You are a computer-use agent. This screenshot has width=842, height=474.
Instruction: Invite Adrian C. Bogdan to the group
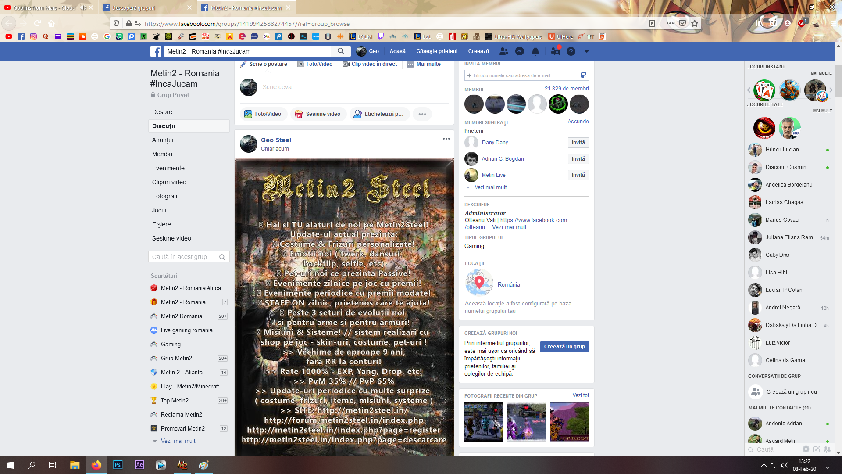tap(578, 159)
